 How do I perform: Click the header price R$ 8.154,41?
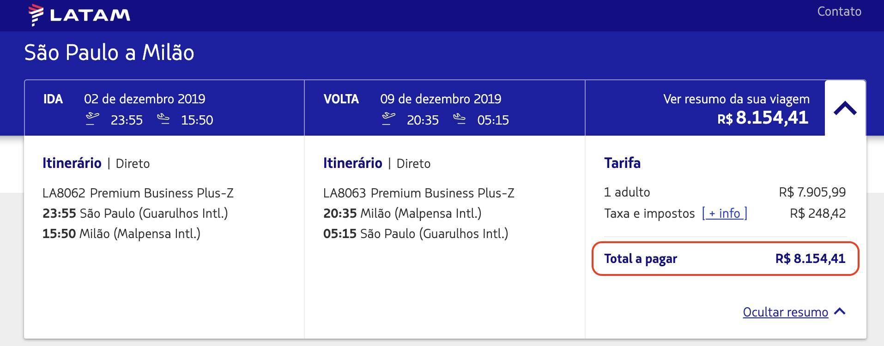(x=763, y=118)
